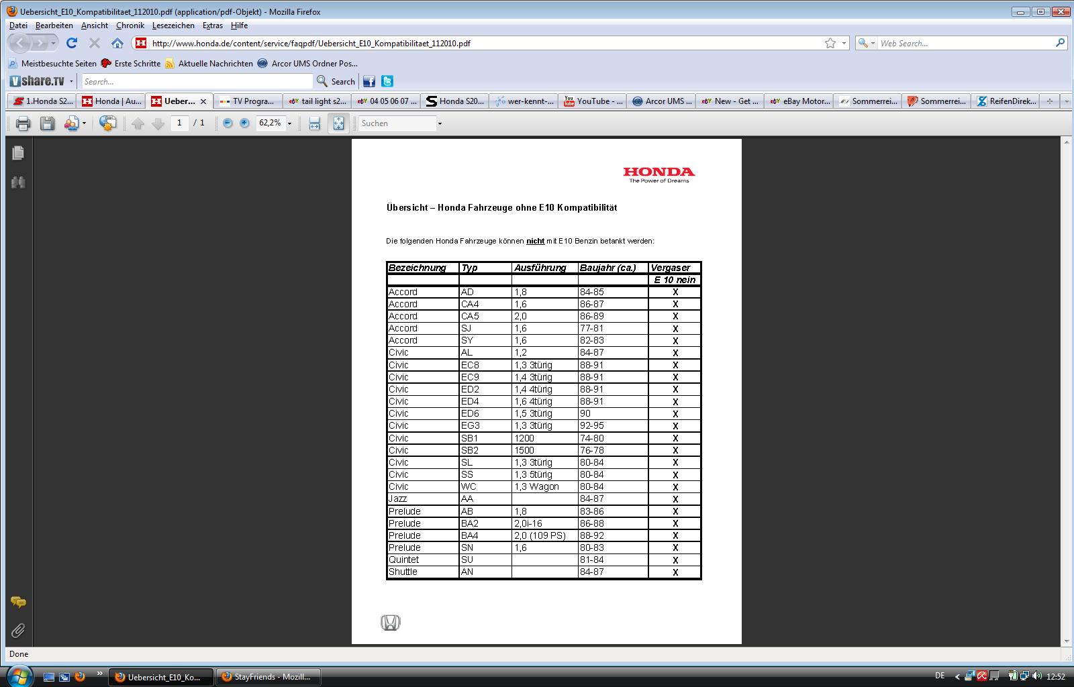Save the PDF with the floppy disk icon

[x=47, y=123]
